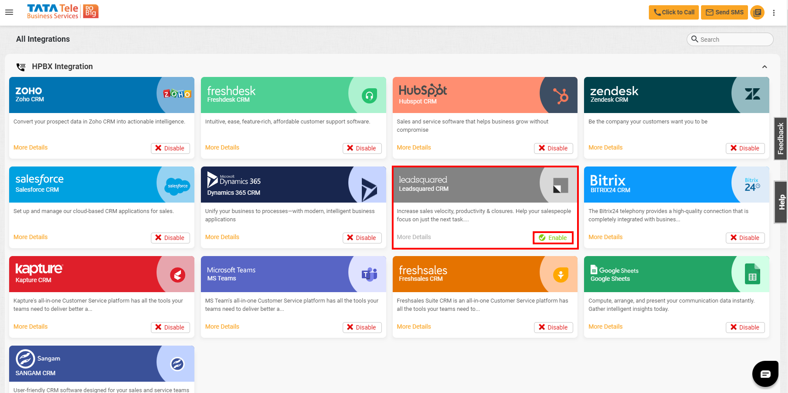Viewport: 788px width, 393px height.
Task: Collapse the HPBX Integration section
Action: click(x=765, y=67)
